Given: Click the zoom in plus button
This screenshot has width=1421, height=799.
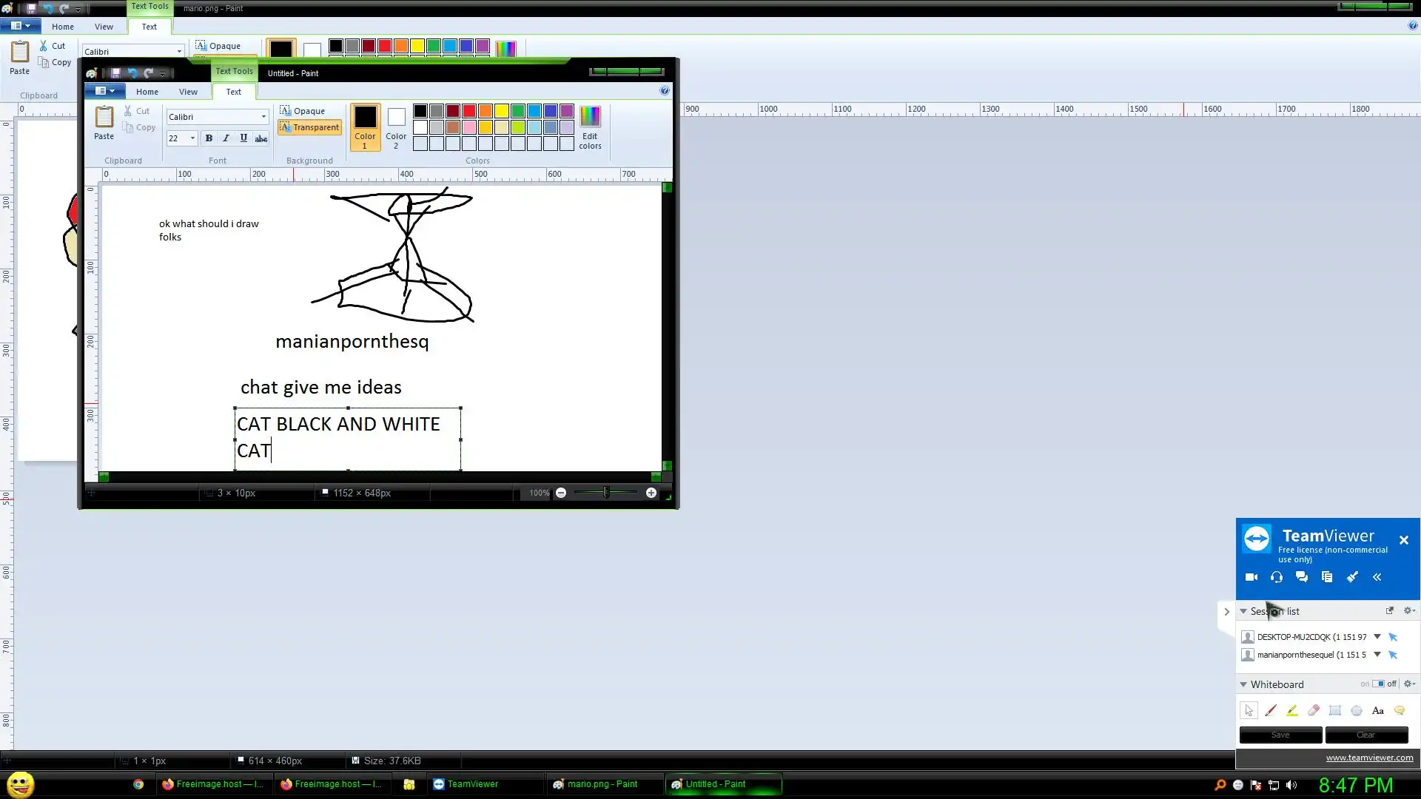Looking at the screenshot, I should 651,493.
